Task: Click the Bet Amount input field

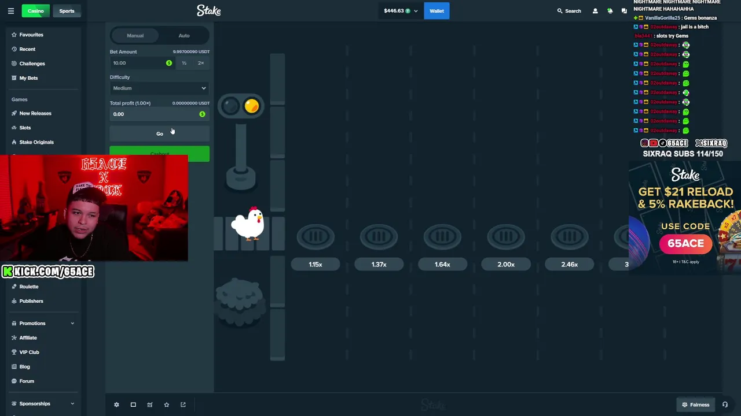Action: point(142,63)
